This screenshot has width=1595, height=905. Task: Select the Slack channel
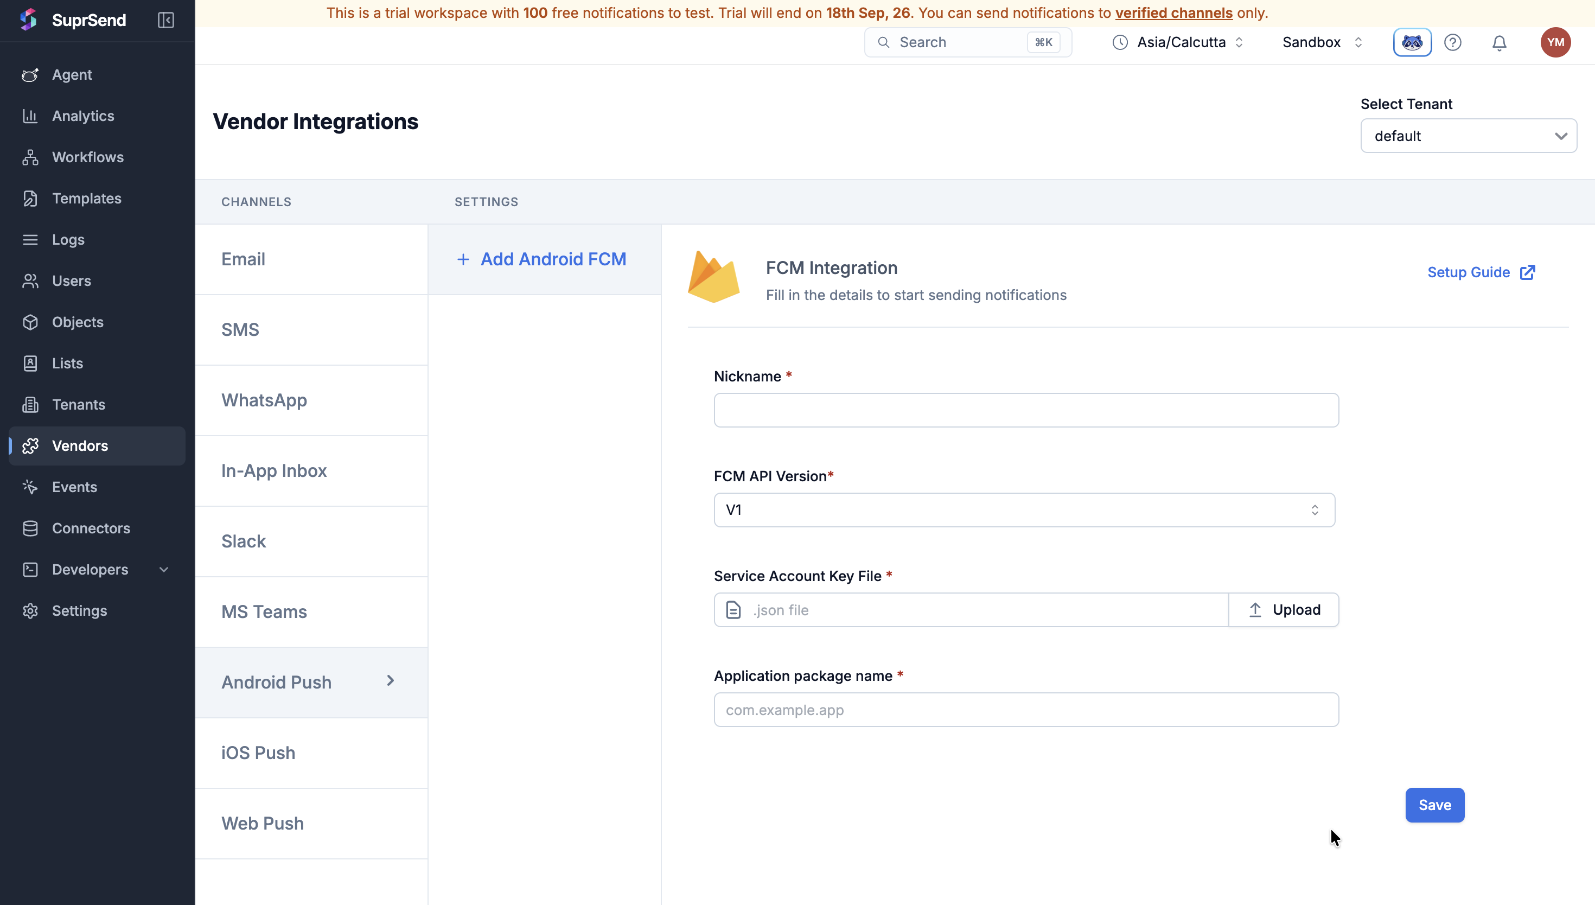click(x=311, y=541)
